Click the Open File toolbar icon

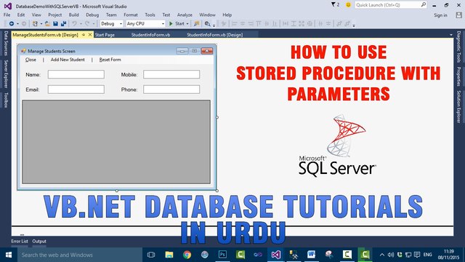[x=47, y=23]
